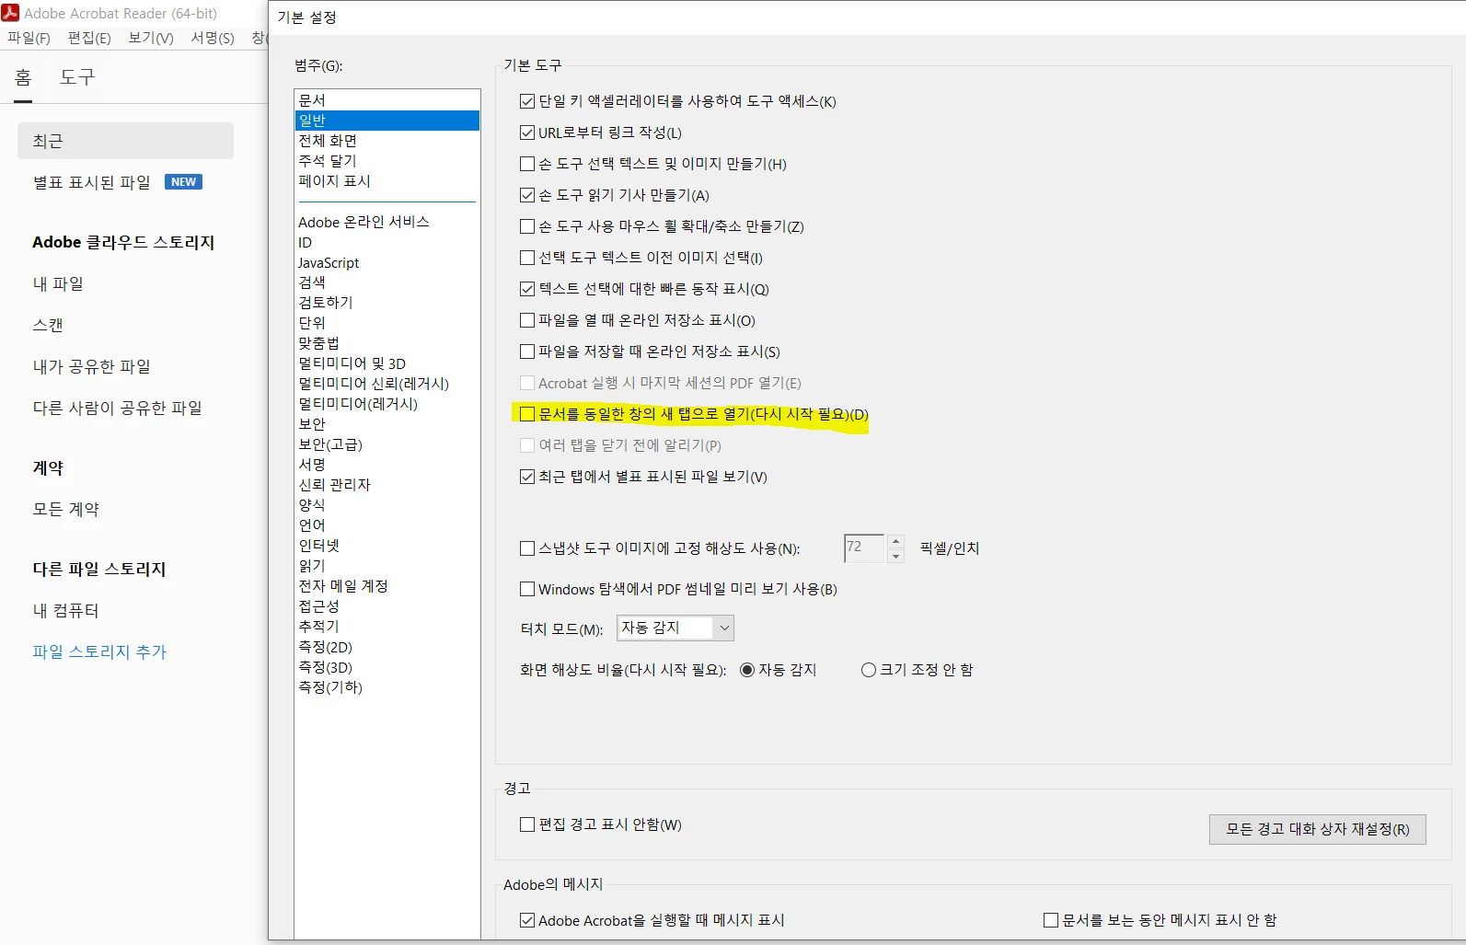Enable 편집 경고 표시 안함 checkbox
1466x945 pixels.
527,824
